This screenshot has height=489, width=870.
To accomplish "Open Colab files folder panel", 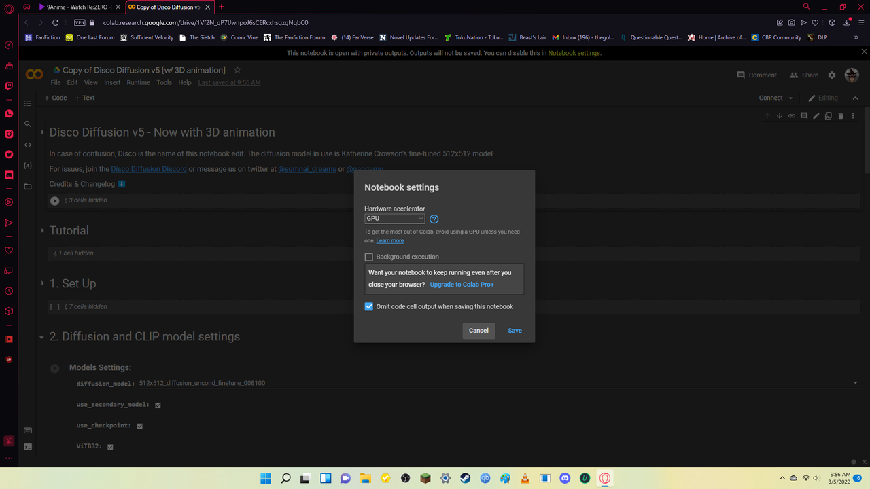I will (28, 187).
